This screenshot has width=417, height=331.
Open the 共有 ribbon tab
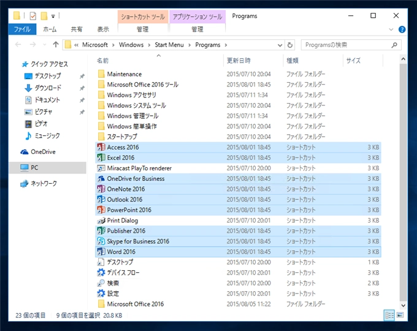[x=77, y=29]
